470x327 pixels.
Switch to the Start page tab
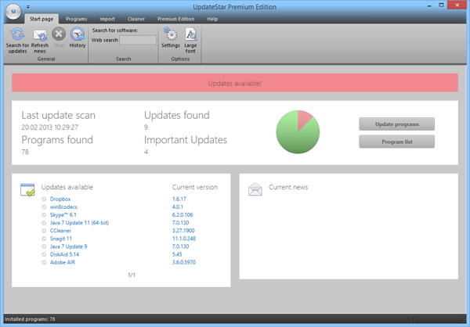pyautogui.click(x=42, y=19)
